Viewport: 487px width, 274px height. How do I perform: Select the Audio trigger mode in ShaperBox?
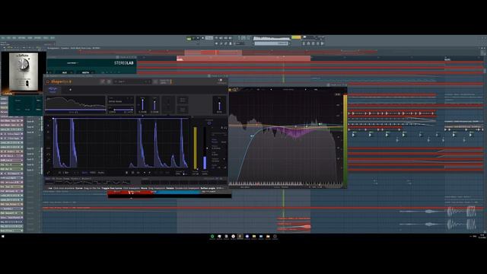(101, 173)
